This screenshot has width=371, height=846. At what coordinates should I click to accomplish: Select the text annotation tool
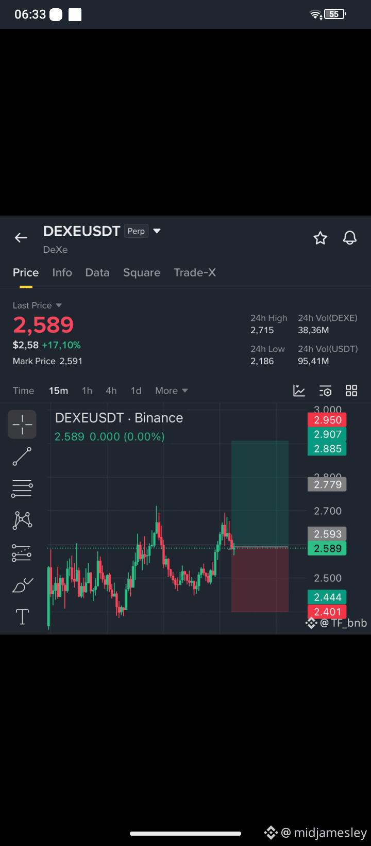22,616
